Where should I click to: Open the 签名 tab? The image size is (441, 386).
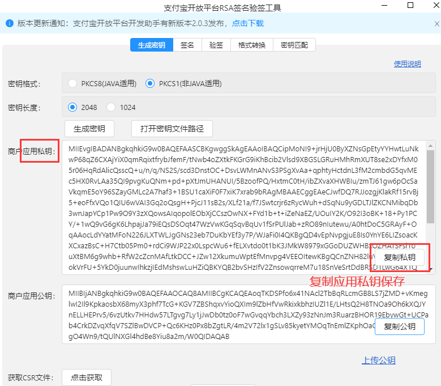[x=187, y=45]
